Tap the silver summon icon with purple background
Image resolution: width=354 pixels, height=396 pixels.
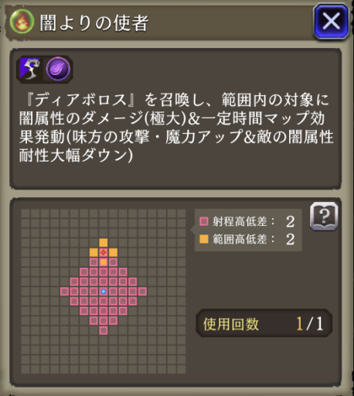point(31,70)
